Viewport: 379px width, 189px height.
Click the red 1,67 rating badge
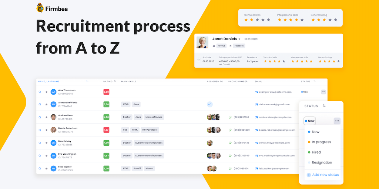[106, 130]
